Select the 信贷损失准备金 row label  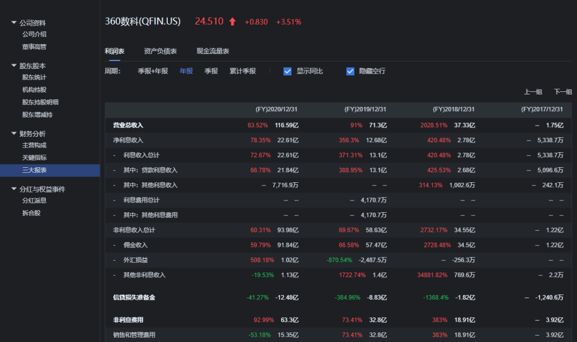point(134,298)
